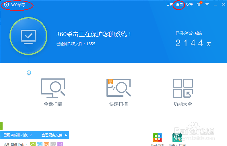227x146 pixels.
Task: Click the blue swirl engine icon
Action: (x=40, y=144)
